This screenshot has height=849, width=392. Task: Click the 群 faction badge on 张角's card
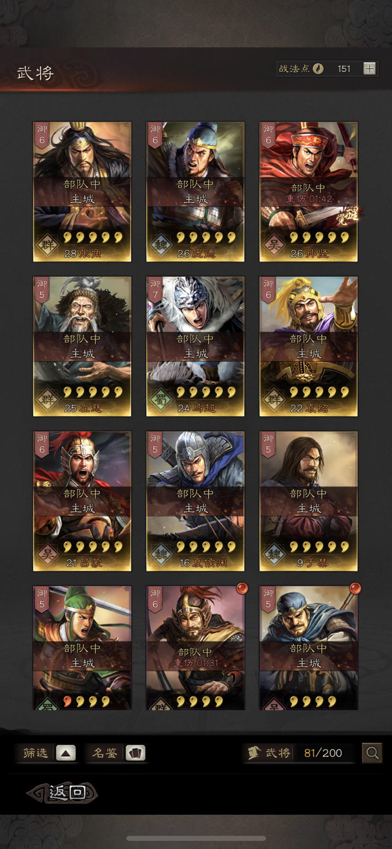(x=47, y=245)
